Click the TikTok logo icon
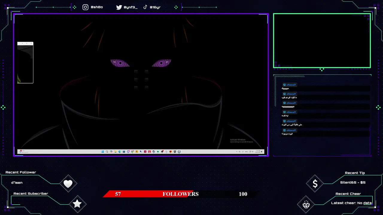Image resolution: width=383 pixels, height=215 pixels. pos(145,7)
